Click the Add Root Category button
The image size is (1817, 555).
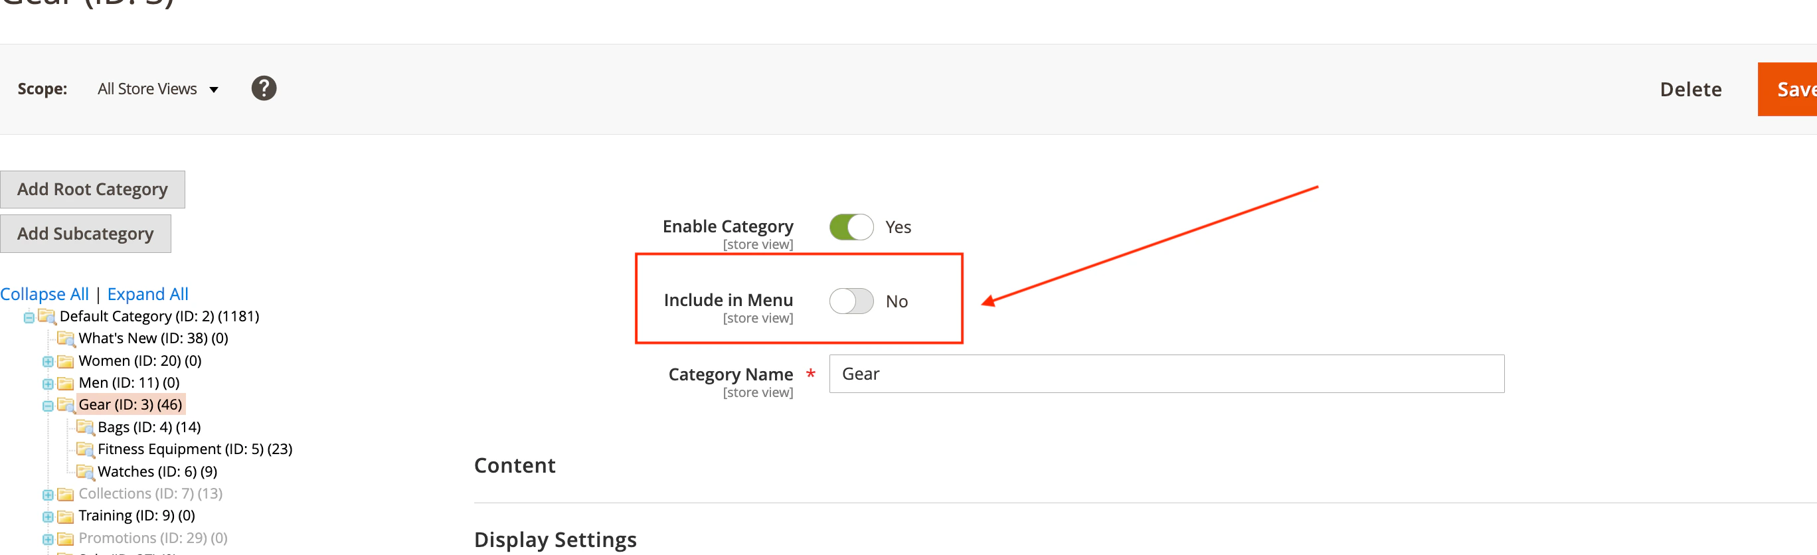(x=92, y=189)
